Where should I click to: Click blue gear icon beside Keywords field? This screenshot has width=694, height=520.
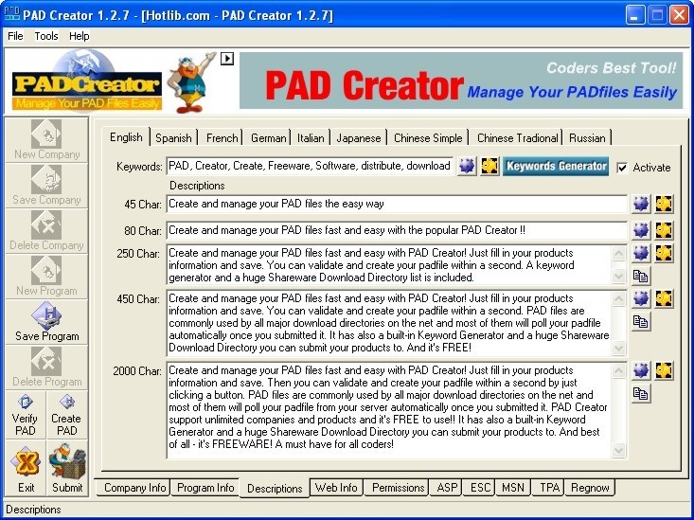coord(467,166)
